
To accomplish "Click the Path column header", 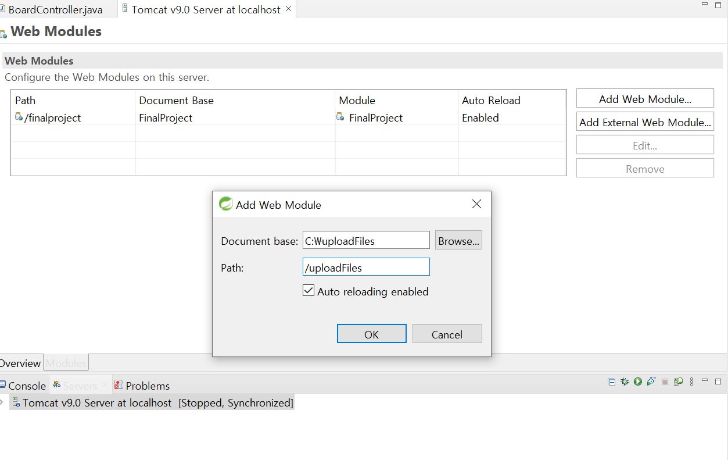I will pyautogui.click(x=73, y=100).
